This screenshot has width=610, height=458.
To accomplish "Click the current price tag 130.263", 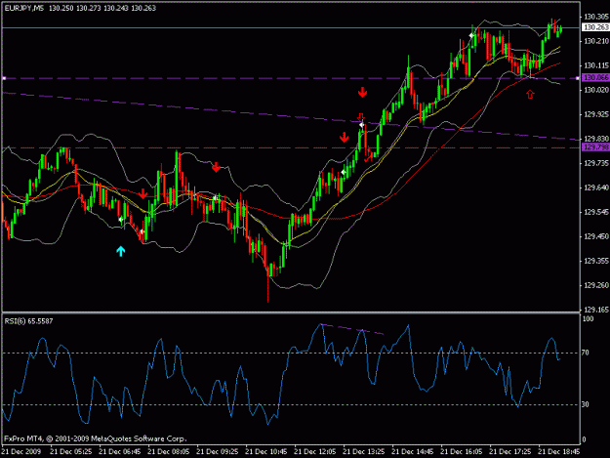I will (x=595, y=27).
